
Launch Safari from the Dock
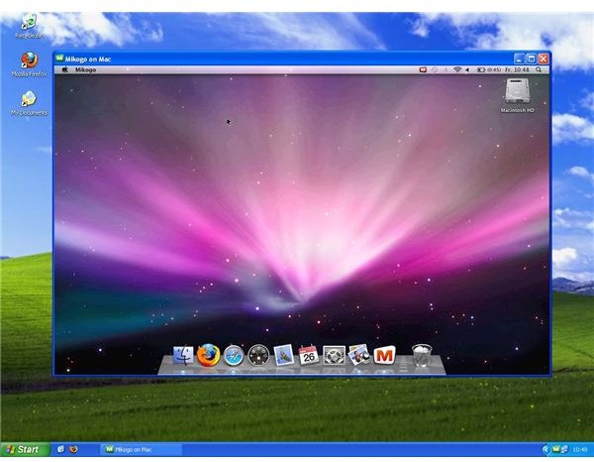tap(234, 355)
